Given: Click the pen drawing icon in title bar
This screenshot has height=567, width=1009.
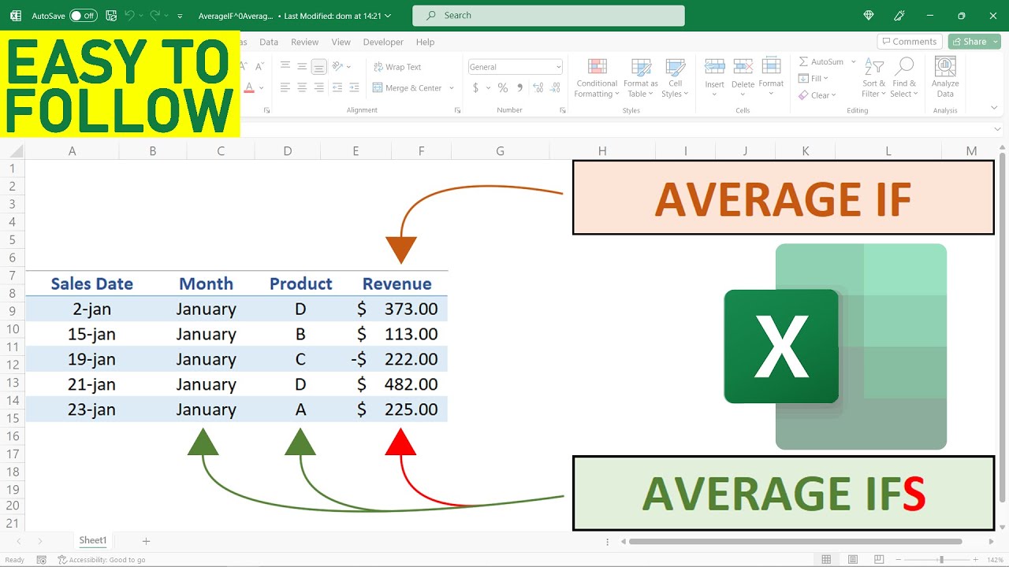Looking at the screenshot, I should [899, 16].
